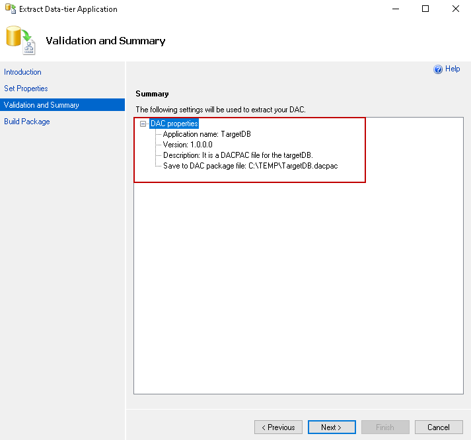Open the Help link
The height and width of the screenshot is (440, 471).
[453, 69]
